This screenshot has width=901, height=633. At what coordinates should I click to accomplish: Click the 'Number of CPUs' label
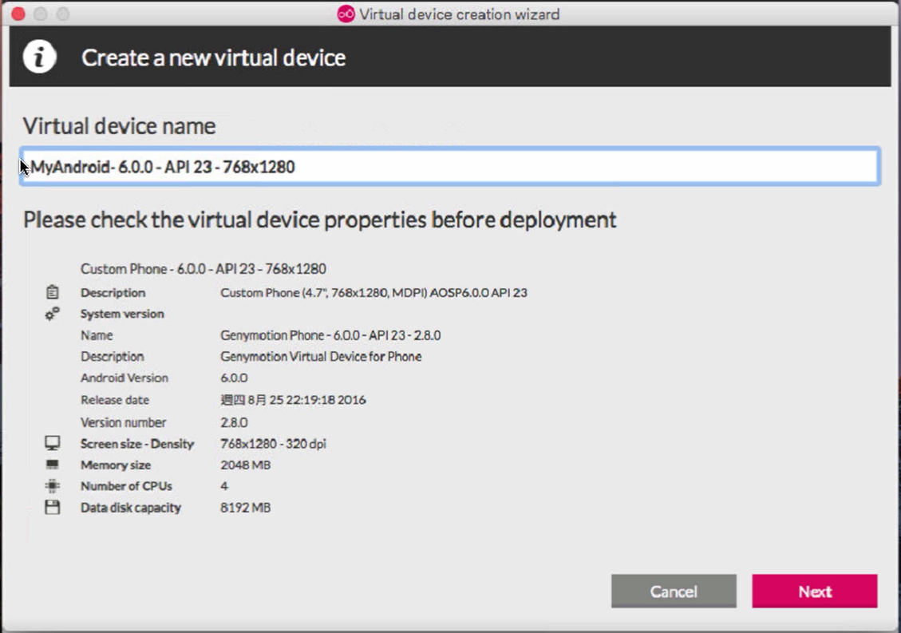click(126, 486)
